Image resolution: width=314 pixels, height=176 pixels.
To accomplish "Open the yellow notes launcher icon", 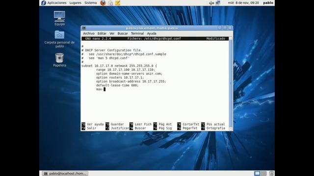I will coord(118,3).
